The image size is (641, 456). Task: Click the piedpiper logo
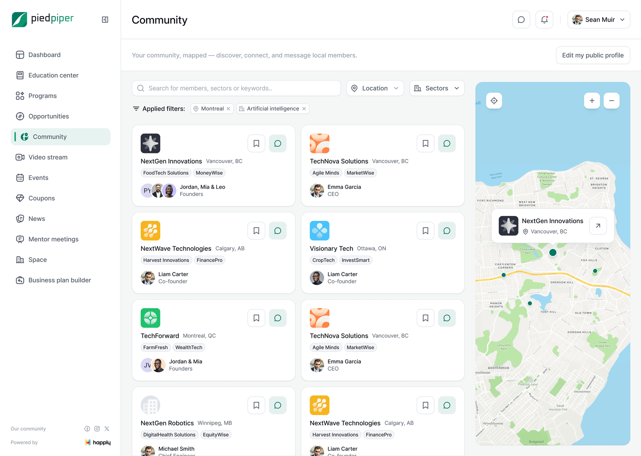click(x=43, y=19)
